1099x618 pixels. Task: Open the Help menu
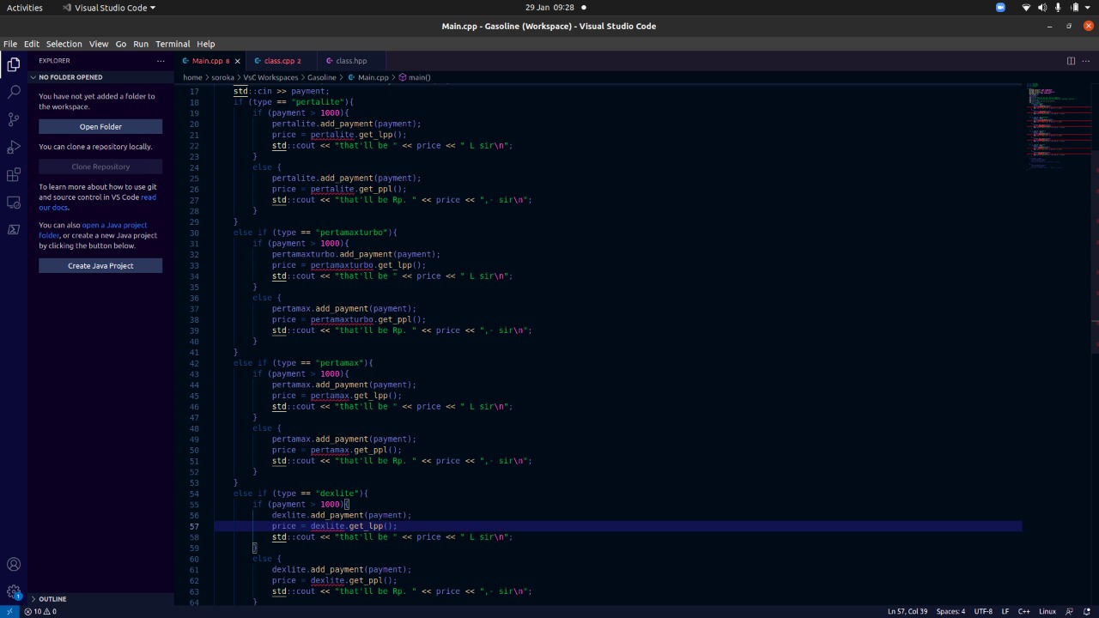pos(206,44)
